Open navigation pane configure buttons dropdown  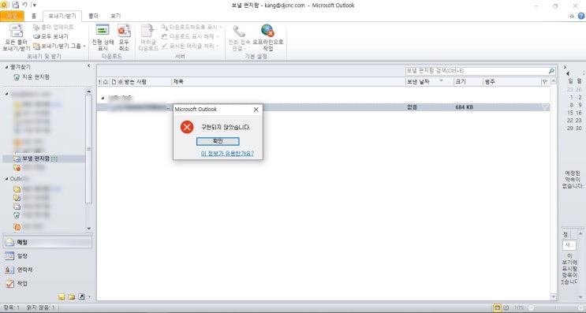89,297
